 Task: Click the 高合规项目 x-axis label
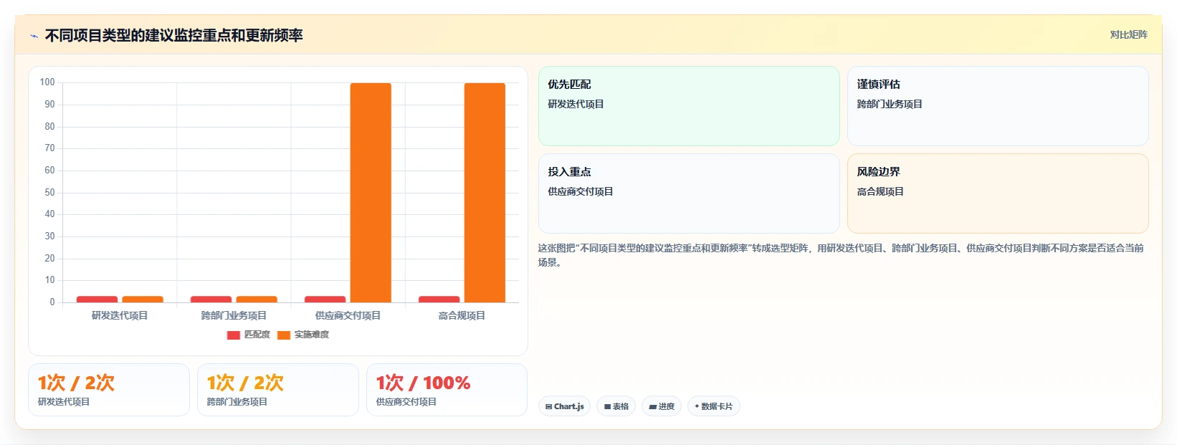click(462, 315)
